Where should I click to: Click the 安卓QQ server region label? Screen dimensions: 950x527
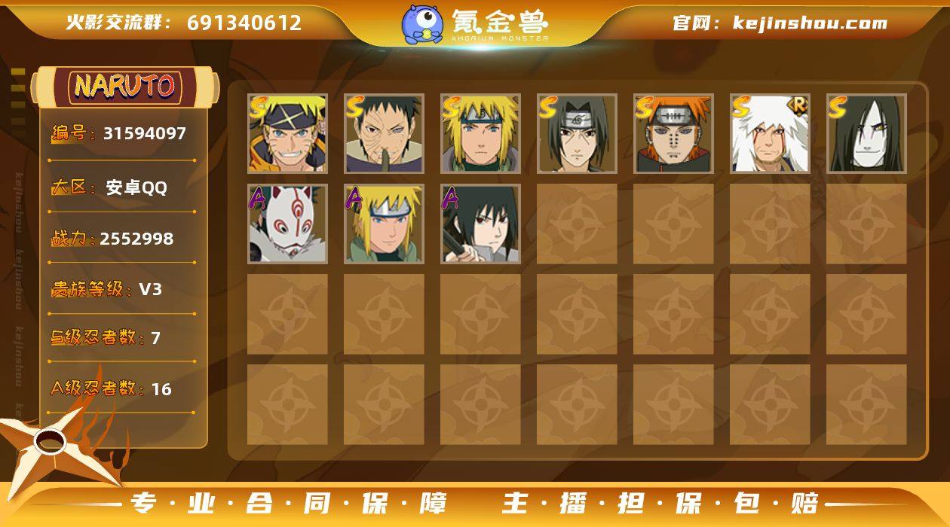136,187
